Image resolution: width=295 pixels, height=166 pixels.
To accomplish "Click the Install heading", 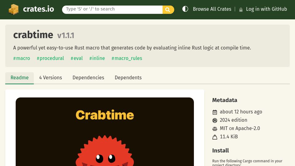I will (x=221, y=151).
